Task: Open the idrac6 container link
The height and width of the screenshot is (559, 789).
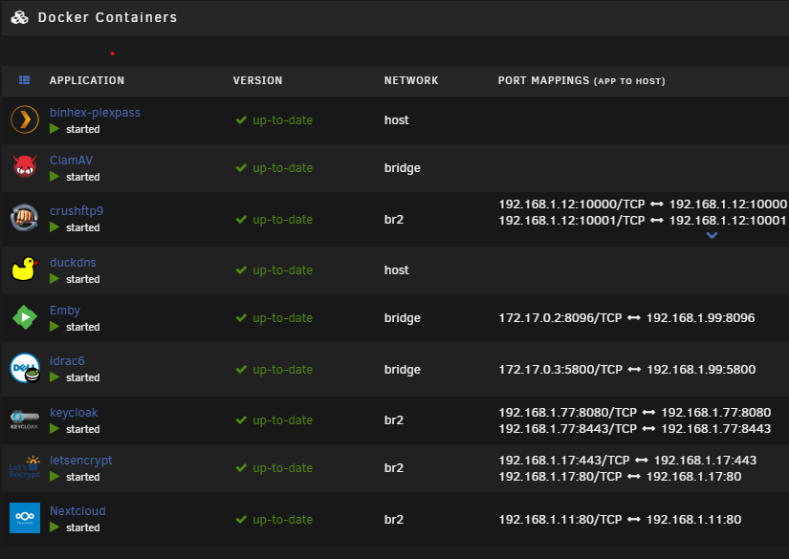Action: pos(67,361)
